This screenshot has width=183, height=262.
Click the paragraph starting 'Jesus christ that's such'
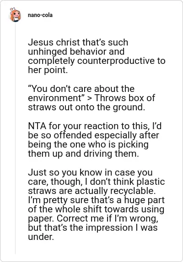point(97,56)
